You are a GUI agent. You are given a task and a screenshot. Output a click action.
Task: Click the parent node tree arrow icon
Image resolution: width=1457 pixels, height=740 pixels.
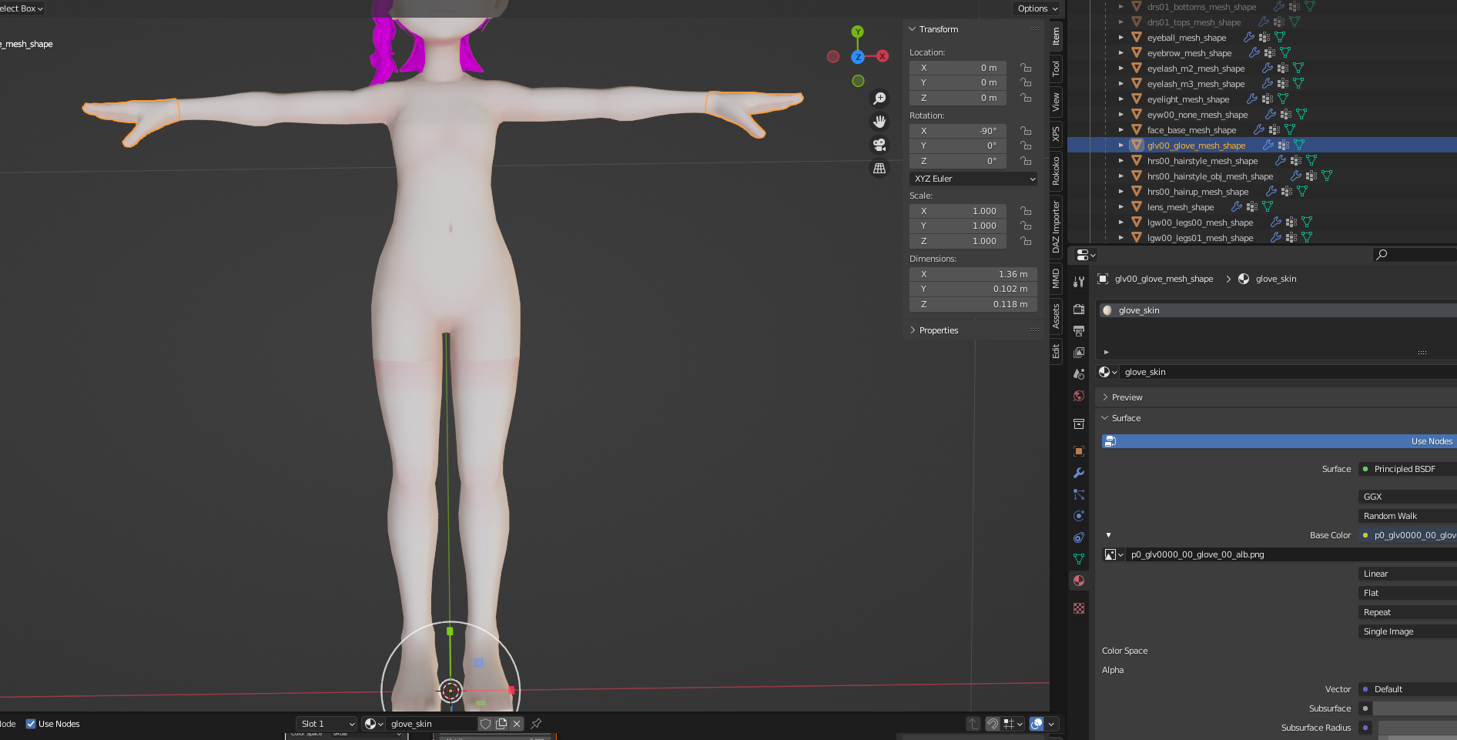(973, 723)
